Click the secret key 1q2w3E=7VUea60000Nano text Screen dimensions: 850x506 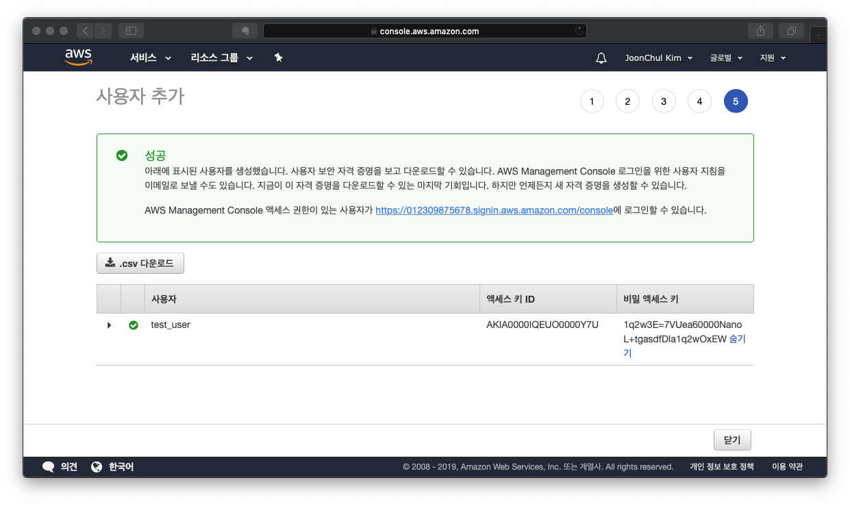683,325
